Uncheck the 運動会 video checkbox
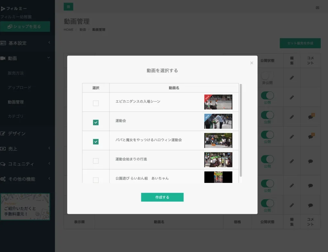This screenshot has width=328, height=252. coord(96,122)
